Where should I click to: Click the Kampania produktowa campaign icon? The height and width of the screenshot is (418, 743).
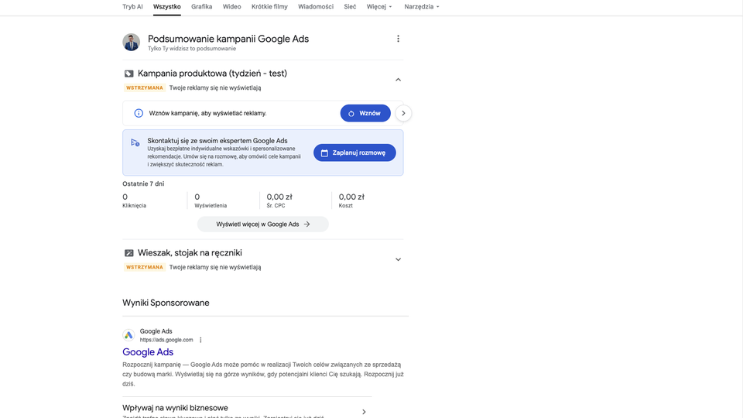(x=129, y=74)
